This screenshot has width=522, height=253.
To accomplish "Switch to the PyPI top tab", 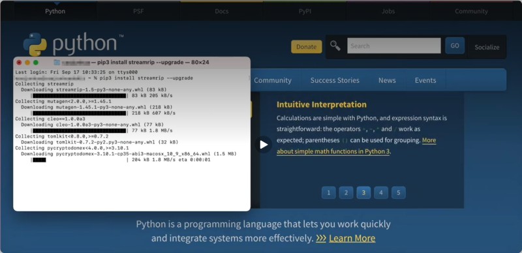I will 305,11.
